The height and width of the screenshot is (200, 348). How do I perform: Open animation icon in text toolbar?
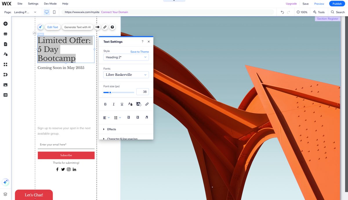pyautogui.click(x=98, y=27)
